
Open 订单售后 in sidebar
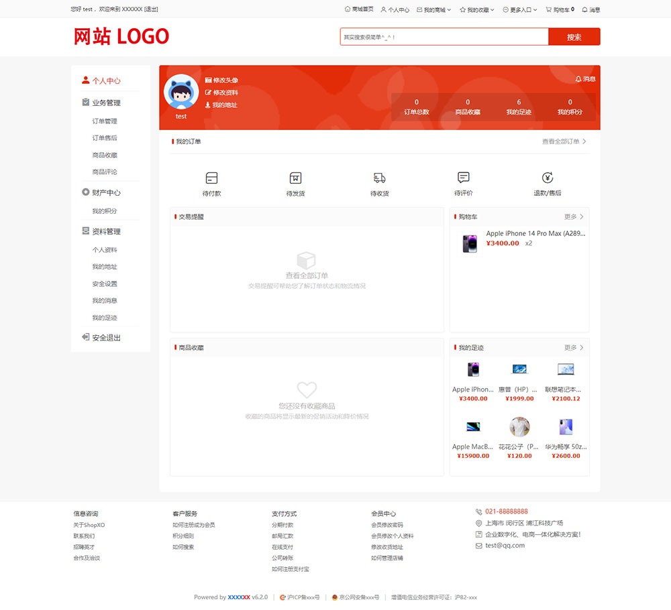point(105,137)
